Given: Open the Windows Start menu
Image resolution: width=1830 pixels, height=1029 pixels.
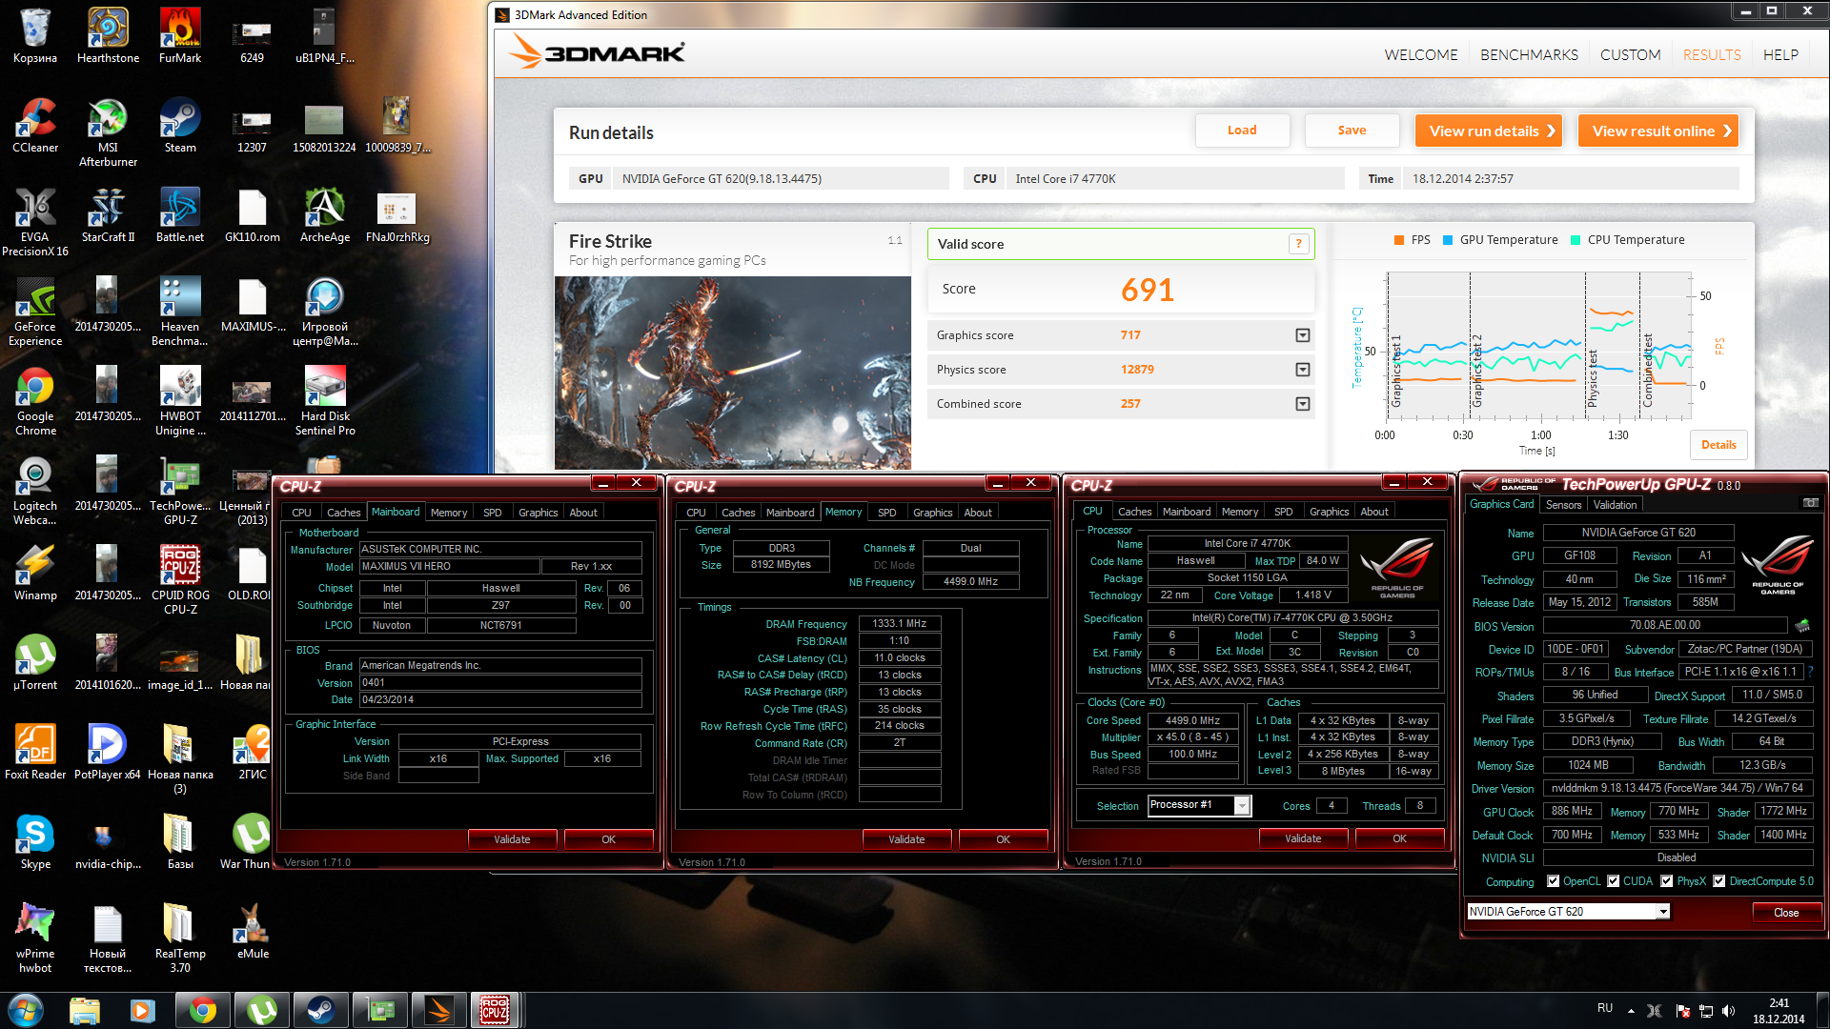Looking at the screenshot, I should [26, 1010].
